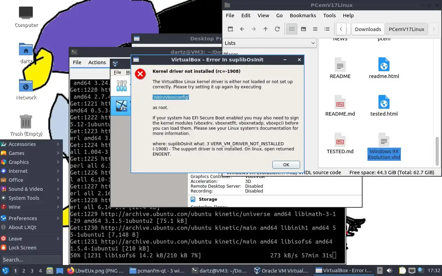
Task: Expand Internet submenu
Action: pyautogui.click(x=31, y=171)
